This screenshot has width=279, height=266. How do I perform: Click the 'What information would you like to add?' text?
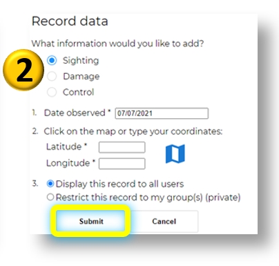[117, 44]
